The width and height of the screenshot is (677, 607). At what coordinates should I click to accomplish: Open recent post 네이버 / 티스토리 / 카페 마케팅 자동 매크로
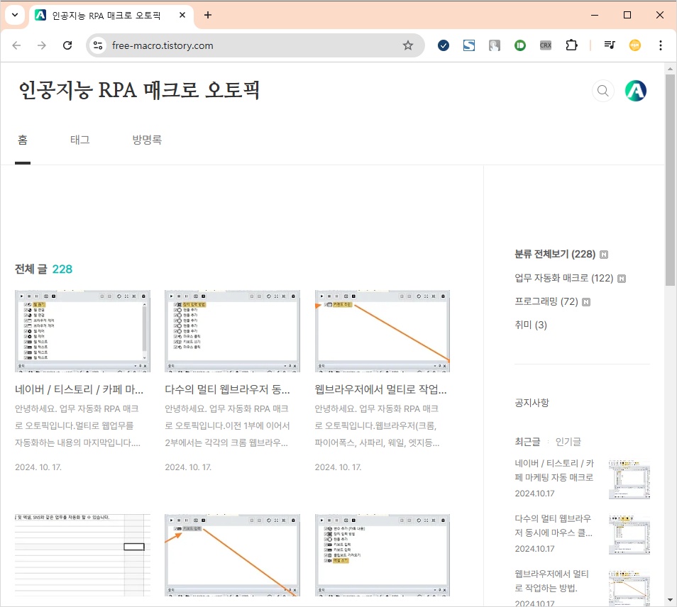tap(554, 470)
